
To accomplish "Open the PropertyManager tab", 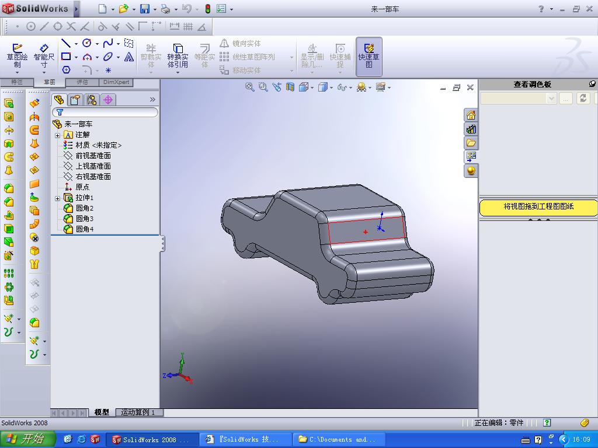I will [75, 100].
